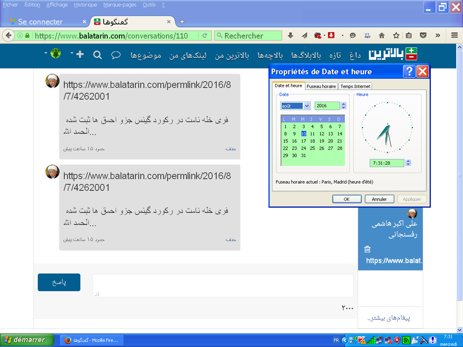Switch to the Fuseau horaire tab
The height and width of the screenshot is (347, 463).
click(x=321, y=86)
